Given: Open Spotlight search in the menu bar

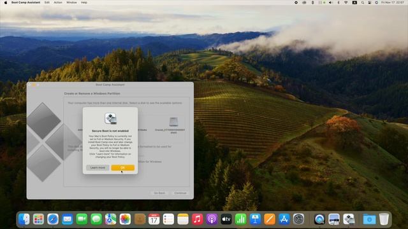Looking at the screenshot, I should 363,3.
